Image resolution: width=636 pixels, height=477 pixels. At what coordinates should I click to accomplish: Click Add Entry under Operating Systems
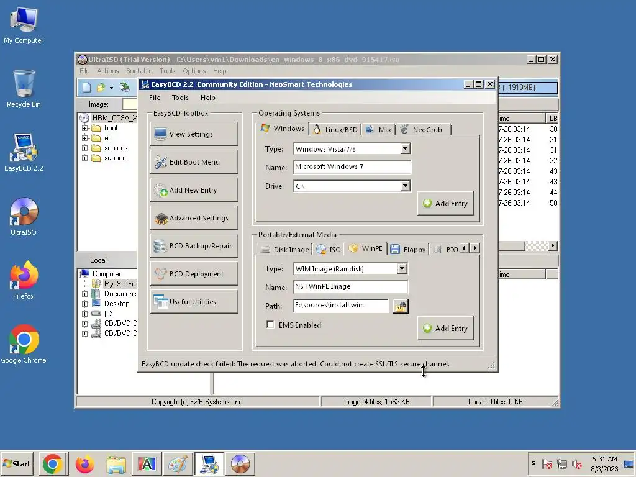click(445, 203)
